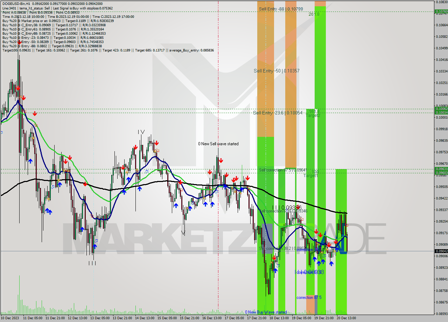Click the '14 Dec 13:00' time label

click(x=145, y=318)
